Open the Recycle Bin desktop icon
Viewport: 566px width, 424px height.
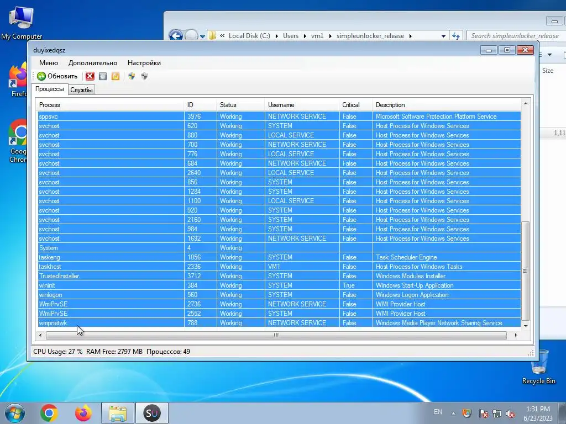[x=538, y=367]
